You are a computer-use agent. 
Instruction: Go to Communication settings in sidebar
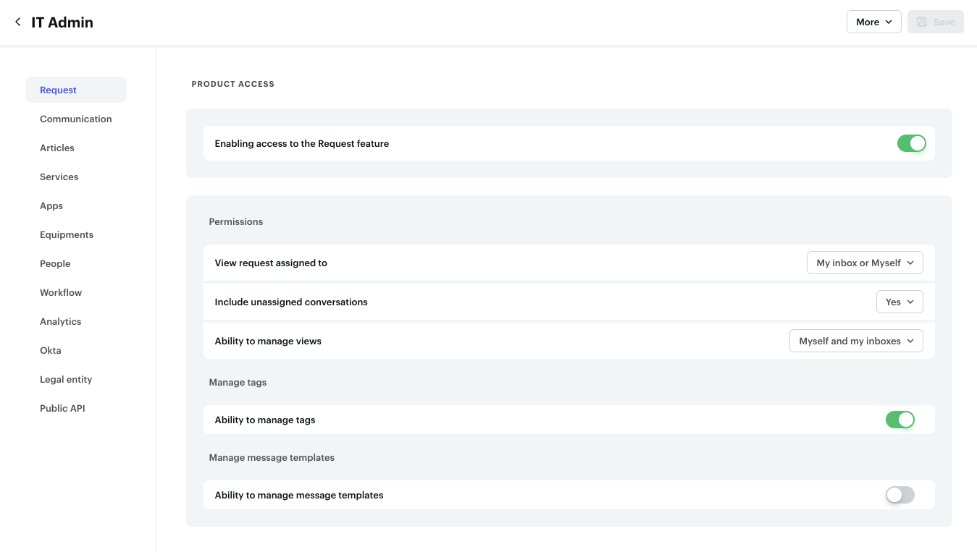(x=76, y=119)
